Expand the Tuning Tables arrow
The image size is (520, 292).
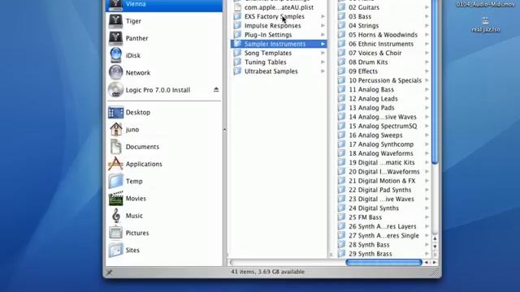(x=323, y=62)
